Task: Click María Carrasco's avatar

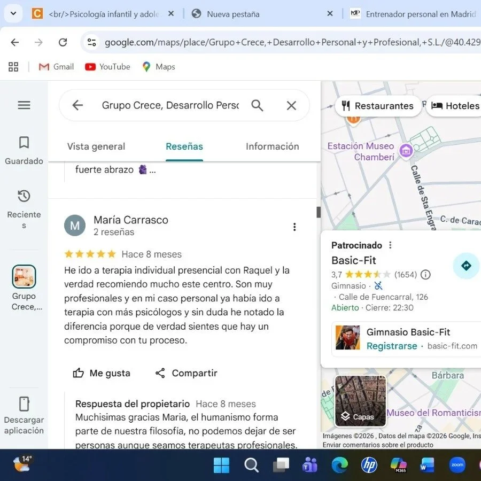Action: tap(75, 226)
